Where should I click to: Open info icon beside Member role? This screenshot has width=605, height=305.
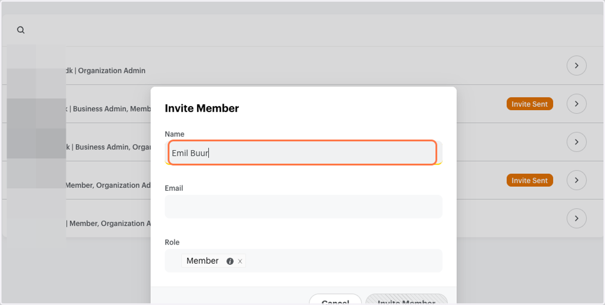click(230, 261)
